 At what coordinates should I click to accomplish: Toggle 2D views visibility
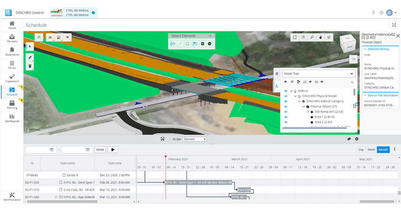click(x=310, y=82)
